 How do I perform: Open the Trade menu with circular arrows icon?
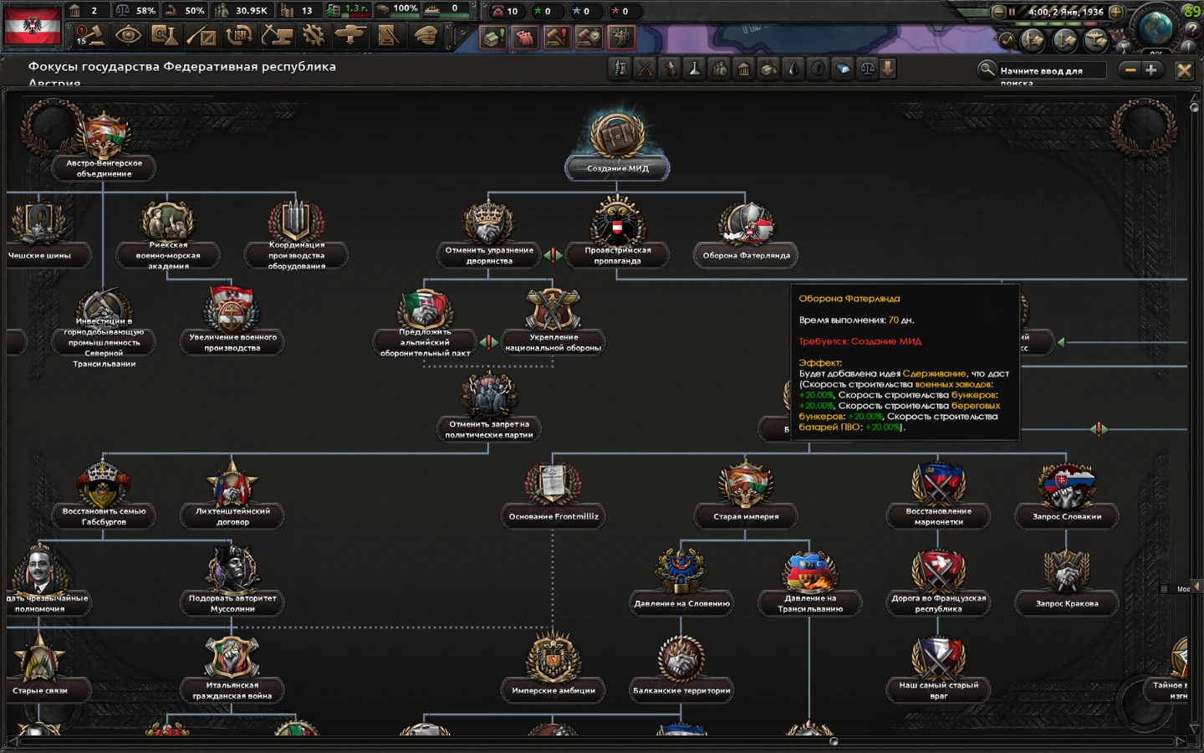point(239,38)
